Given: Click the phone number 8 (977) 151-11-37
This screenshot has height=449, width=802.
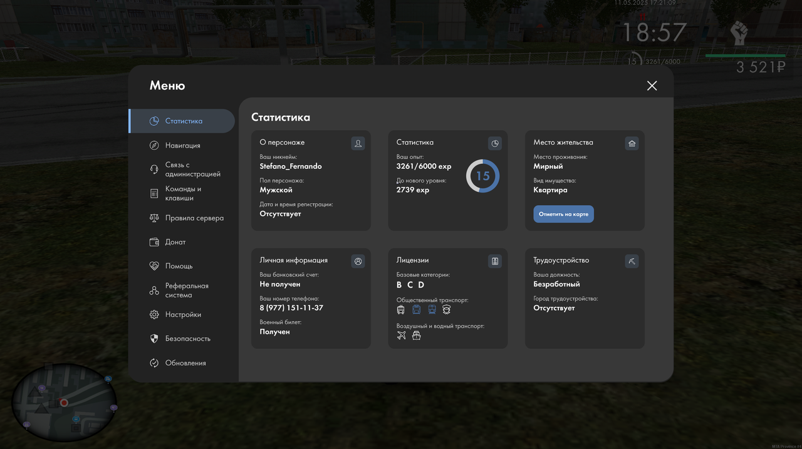Looking at the screenshot, I should tap(291, 308).
